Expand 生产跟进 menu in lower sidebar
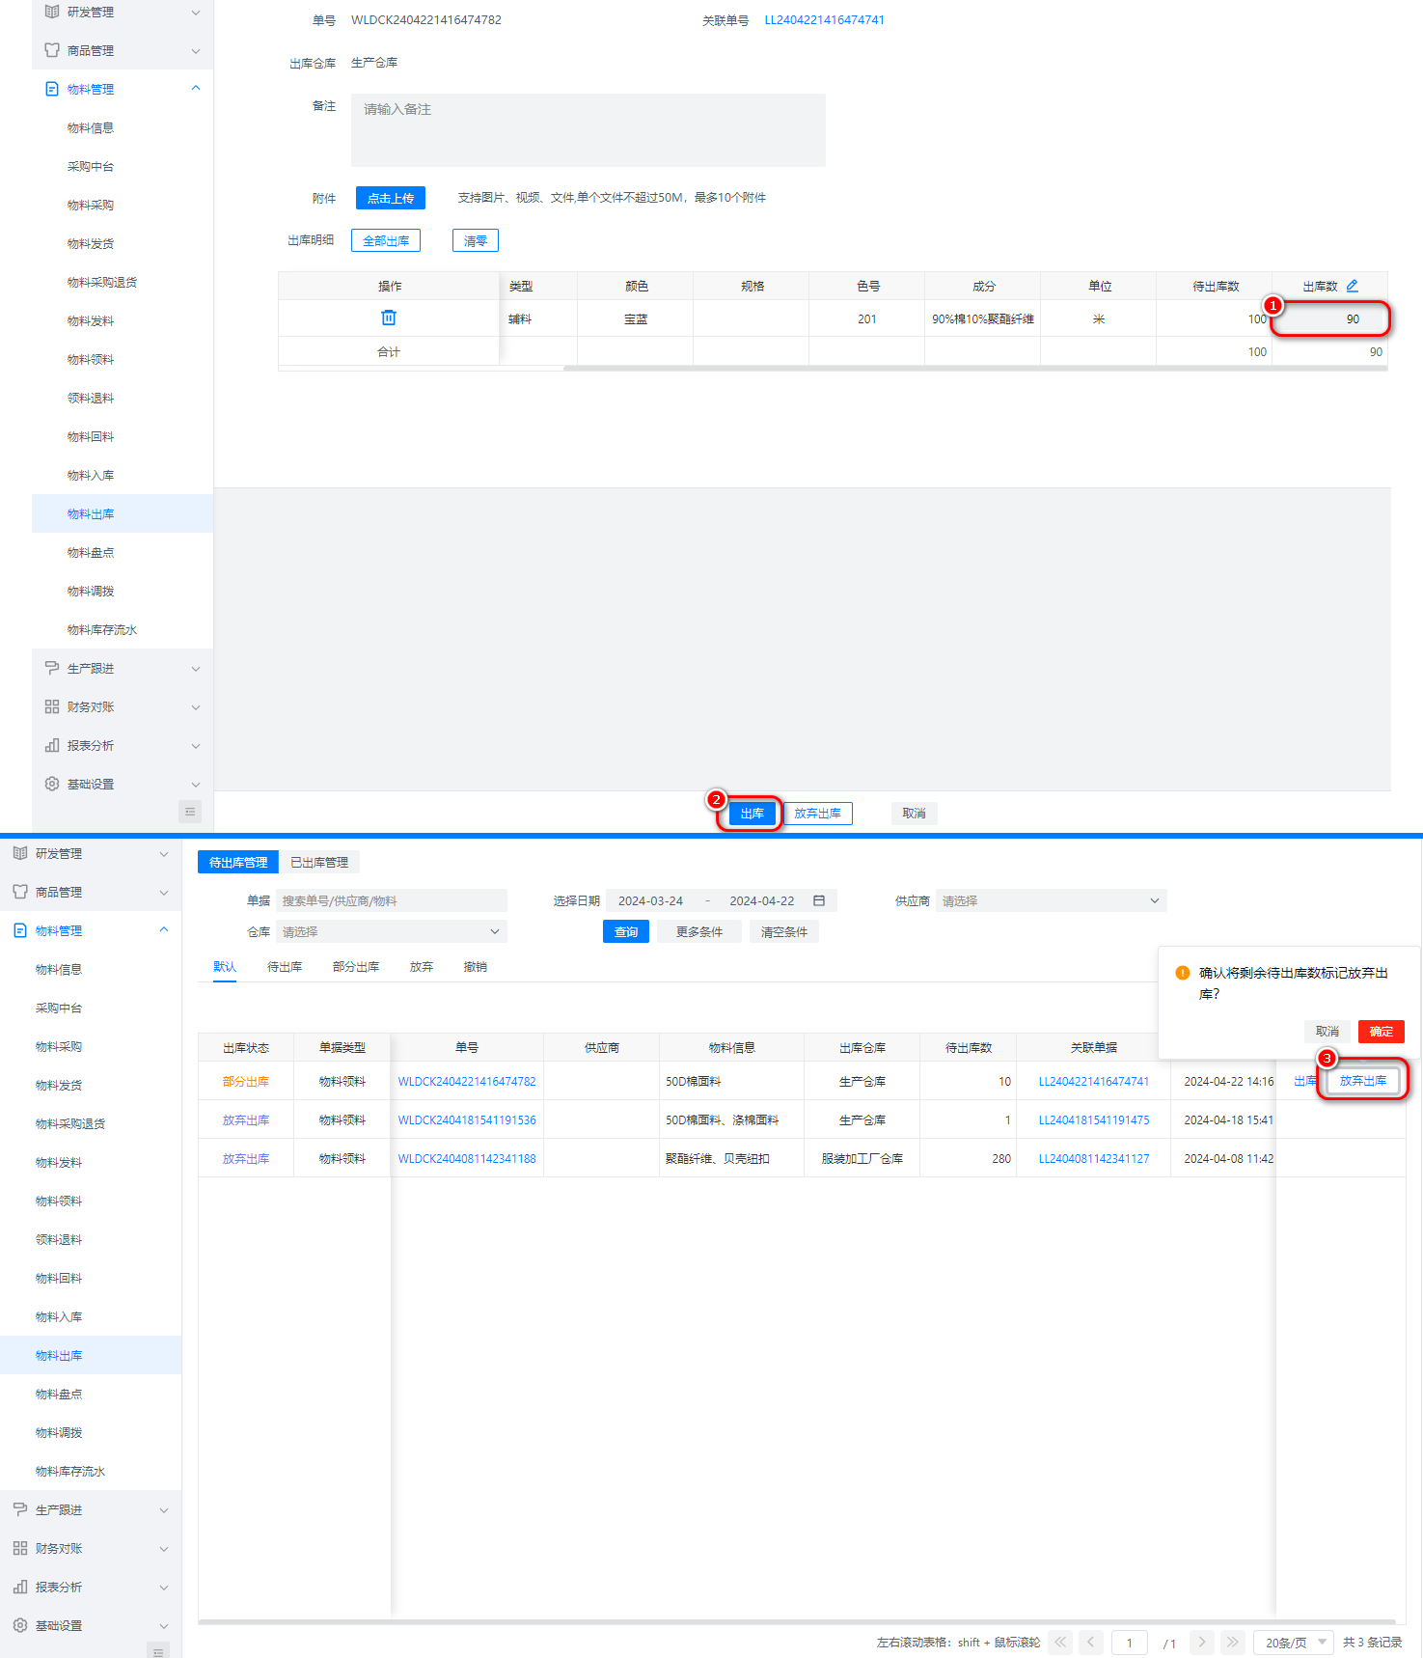The width and height of the screenshot is (1423, 1658). point(91,1509)
